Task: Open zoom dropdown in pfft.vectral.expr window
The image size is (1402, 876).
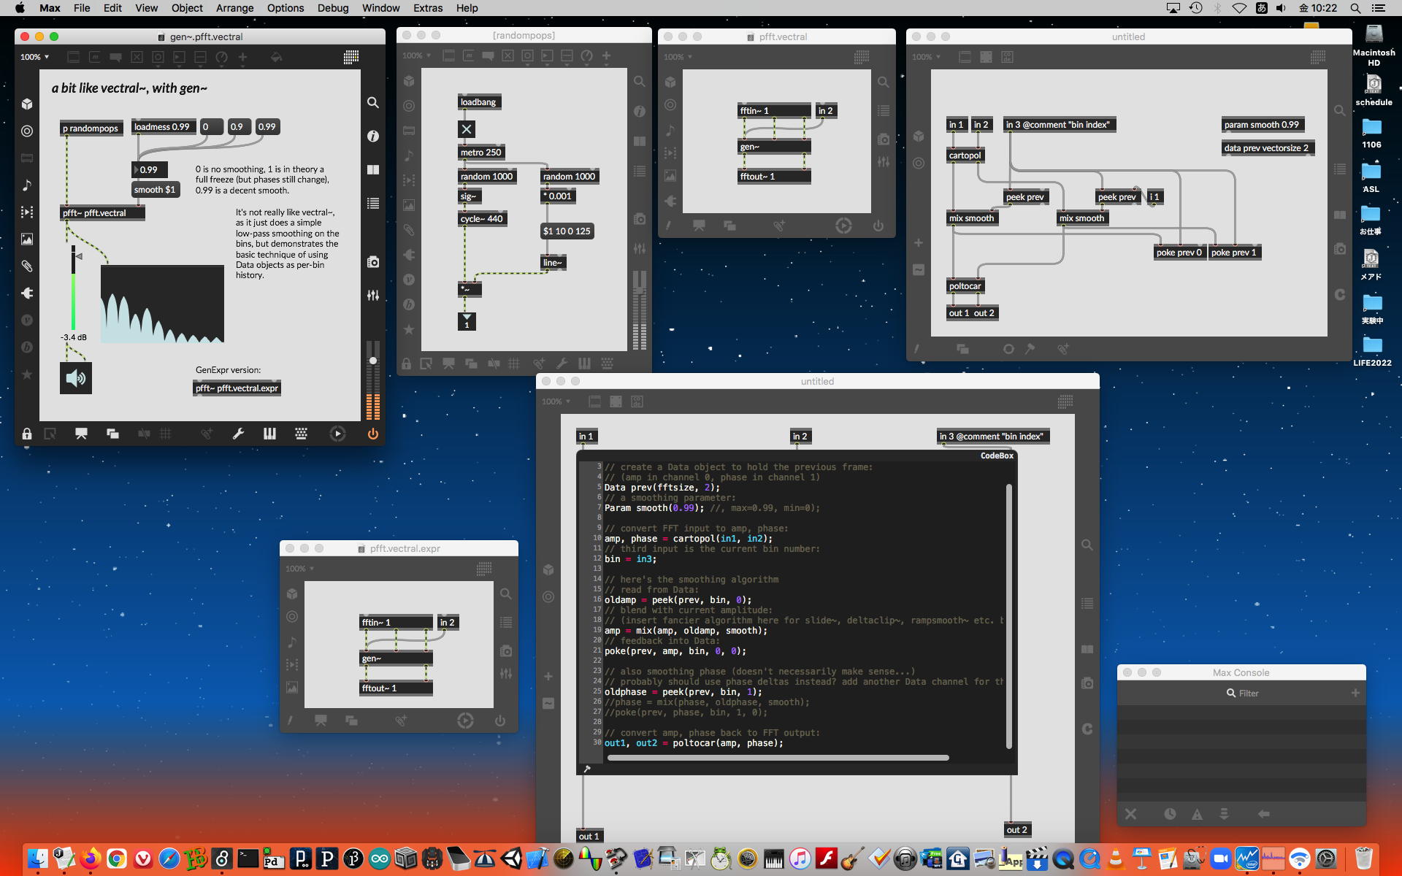Action: 300,569
